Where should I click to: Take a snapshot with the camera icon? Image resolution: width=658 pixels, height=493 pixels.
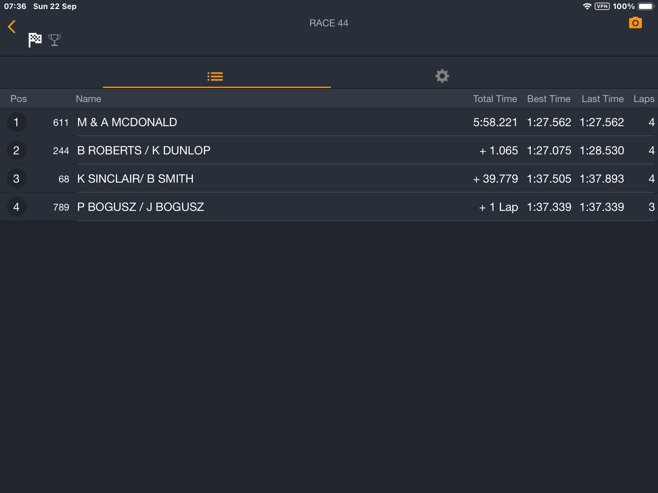635,23
